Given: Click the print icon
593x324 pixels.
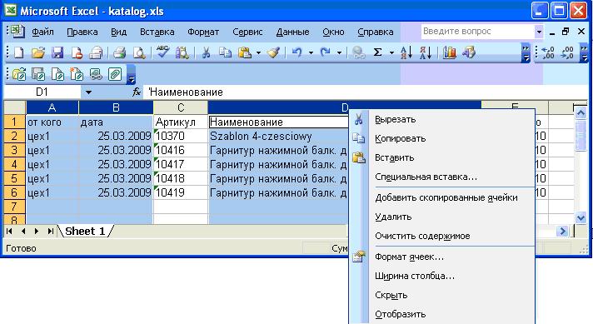Looking at the screenshot, I should coord(96,52).
